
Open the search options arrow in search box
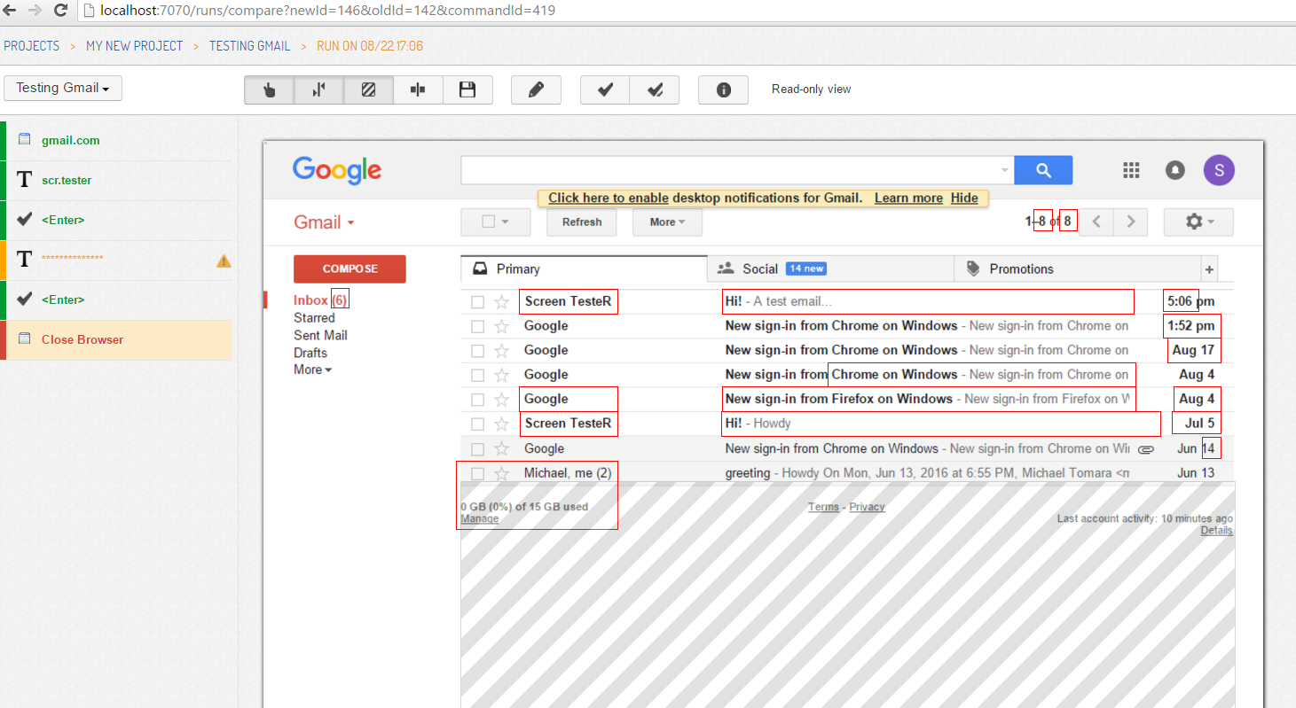[1004, 170]
